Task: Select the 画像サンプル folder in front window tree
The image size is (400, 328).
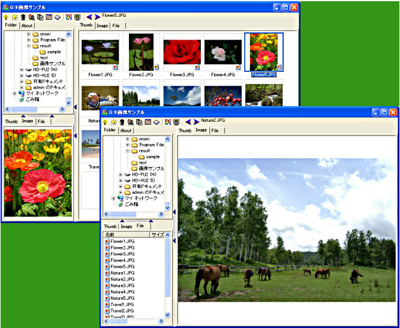Action: pyautogui.click(x=151, y=168)
